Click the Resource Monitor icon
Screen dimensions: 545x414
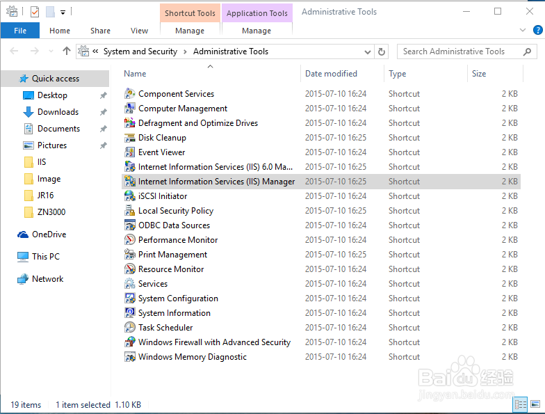129,269
